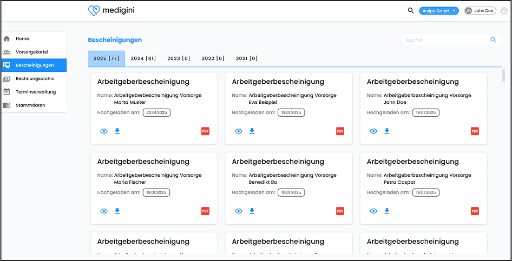Click the Home house icon
This screenshot has height=261, width=512.
6,38
